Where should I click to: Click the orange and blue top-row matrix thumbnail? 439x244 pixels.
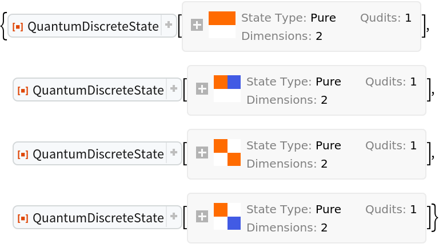pos(227,89)
